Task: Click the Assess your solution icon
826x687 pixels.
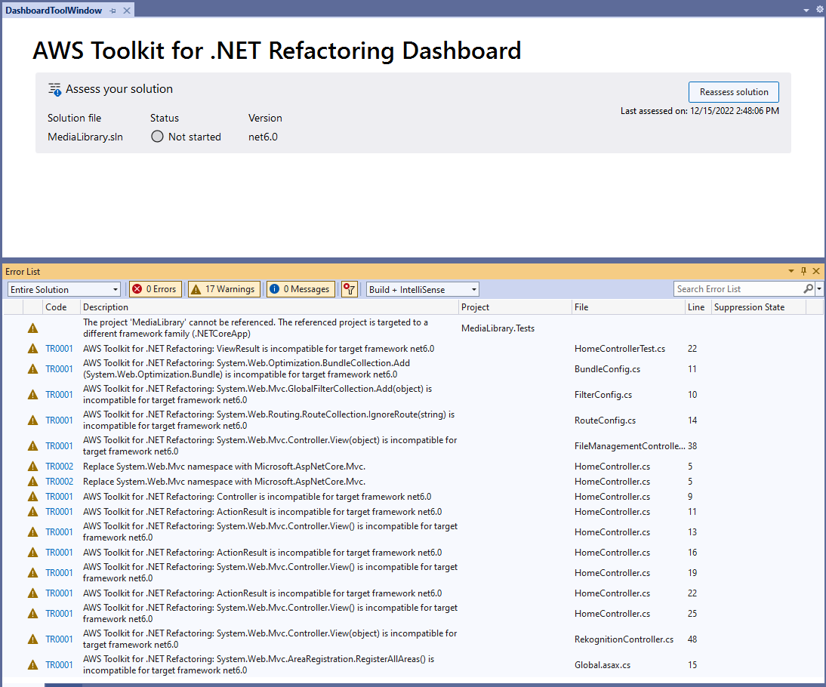Action: pyautogui.click(x=55, y=89)
